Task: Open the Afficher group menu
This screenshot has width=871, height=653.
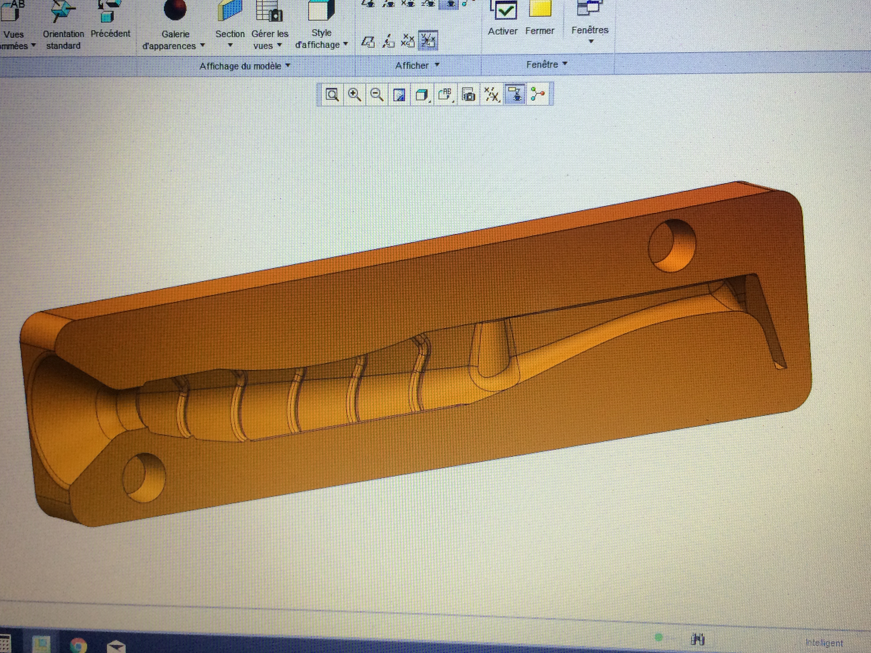Action: click(x=417, y=65)
